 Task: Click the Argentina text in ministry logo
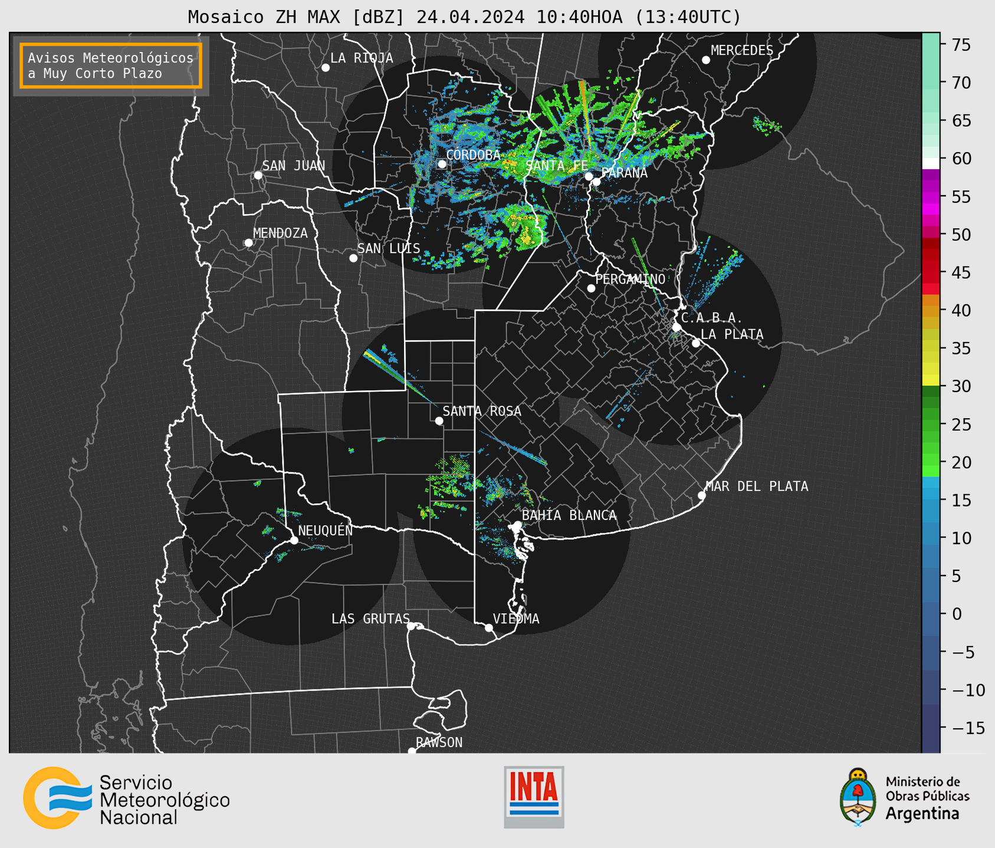pyautogui.click(x=922, y=814)
